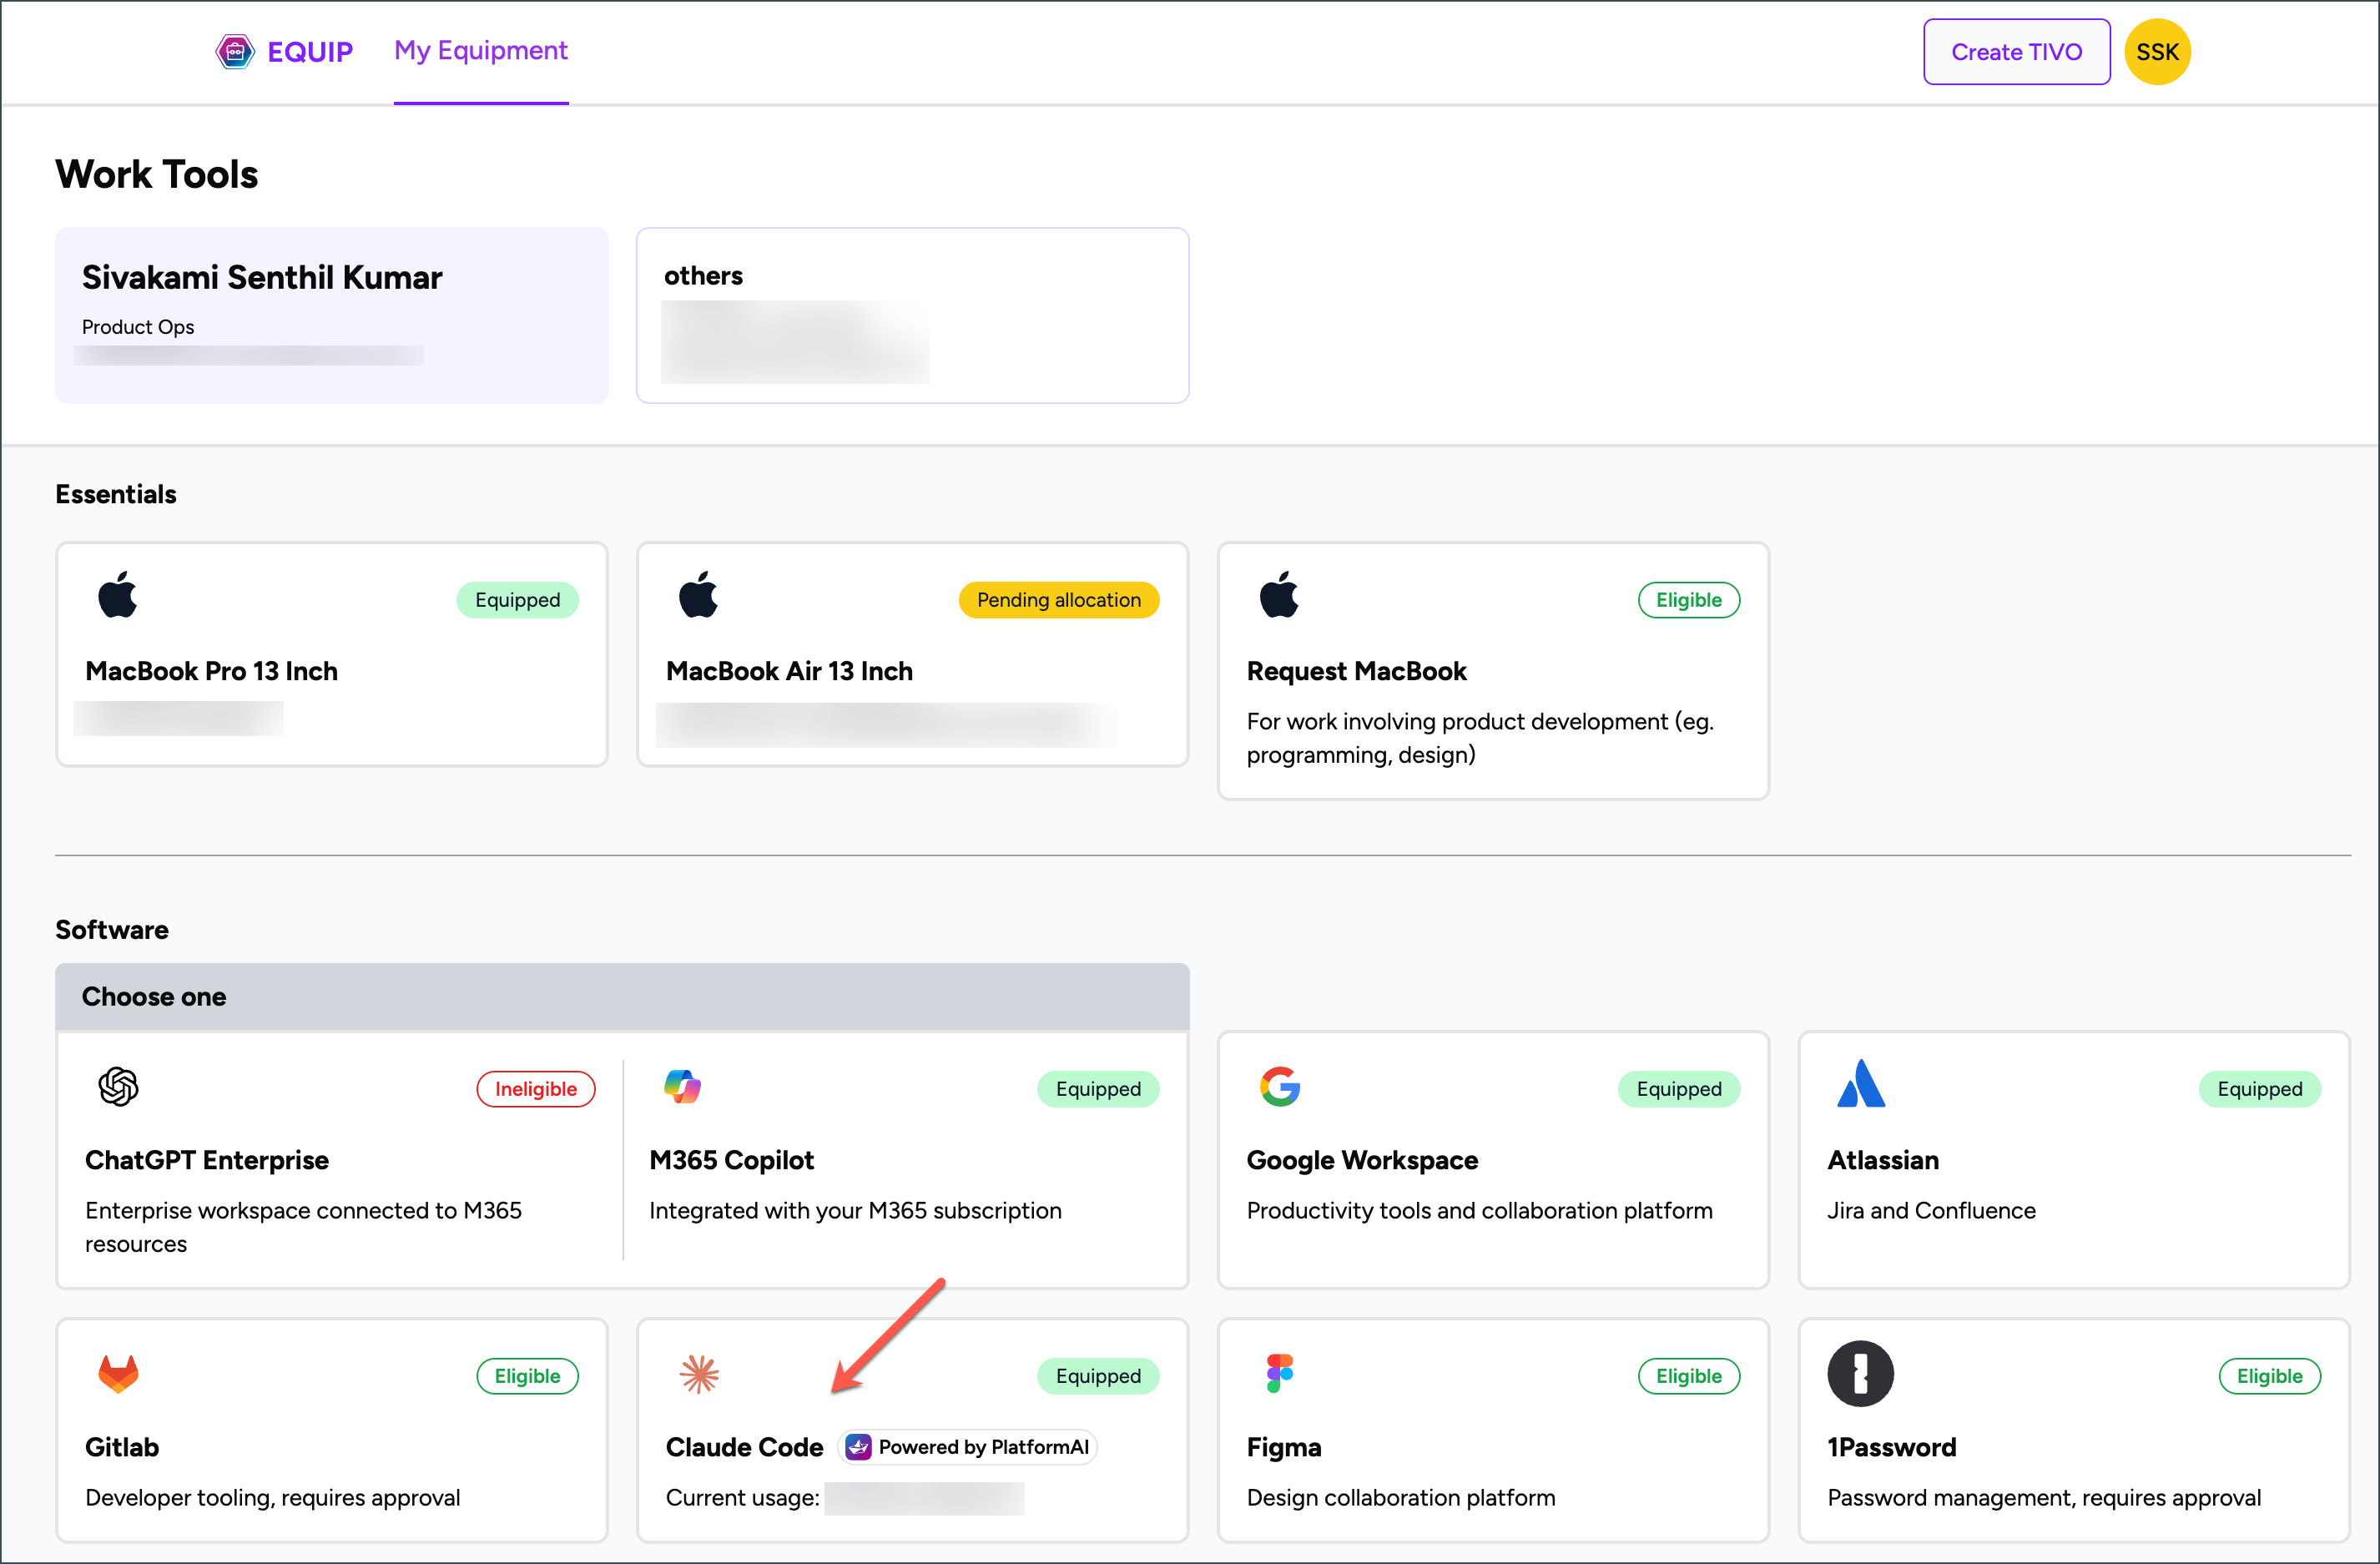Click the Apple icon on MacBook Air card
This screenshot has height=1564, width=2380.
[698, 595]
